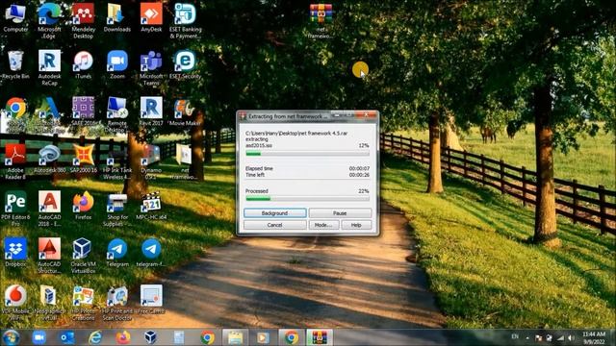This screenshot has width=616, height=346.
Task: Select the SAFE 2016 desktop shortcut
Action: click(x=83, y=111)
